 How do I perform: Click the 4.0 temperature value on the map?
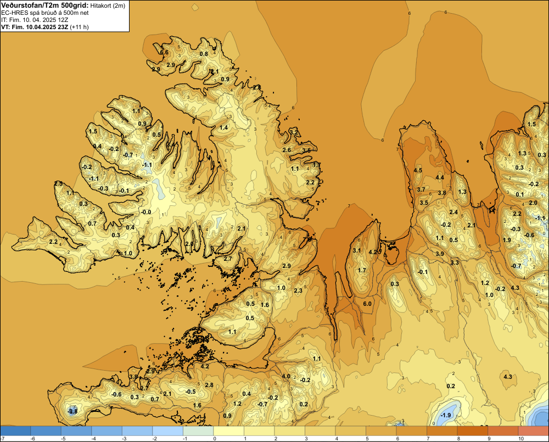coord(286,377)
